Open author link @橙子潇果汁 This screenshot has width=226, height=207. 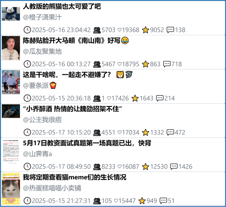pyautogui.click(x=42, y=17)
